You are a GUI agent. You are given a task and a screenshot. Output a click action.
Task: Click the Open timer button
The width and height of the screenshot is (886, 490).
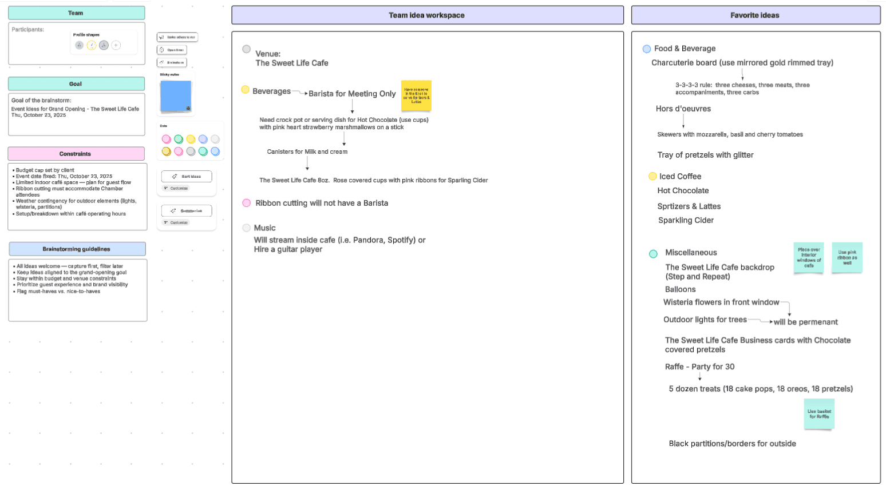pos(172,50)
